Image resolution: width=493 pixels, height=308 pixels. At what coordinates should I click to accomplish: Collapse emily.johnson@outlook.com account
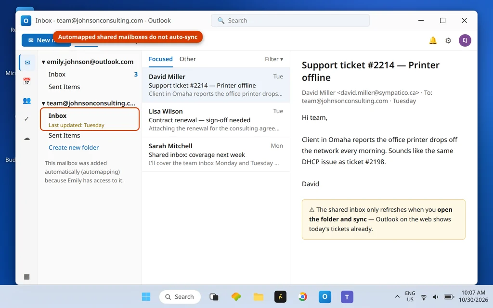point(43,62)
